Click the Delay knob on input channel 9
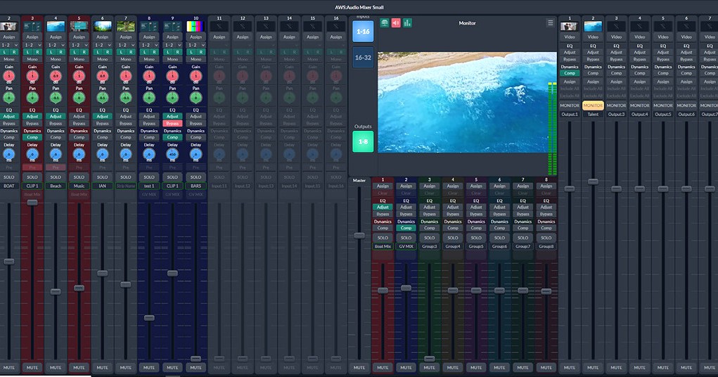The width and height of the screenshot is (718, 377). 172,154
